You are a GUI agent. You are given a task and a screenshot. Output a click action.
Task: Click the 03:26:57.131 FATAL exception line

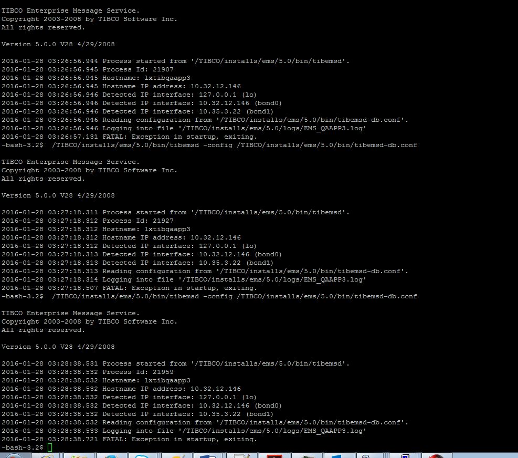[129, 137]
